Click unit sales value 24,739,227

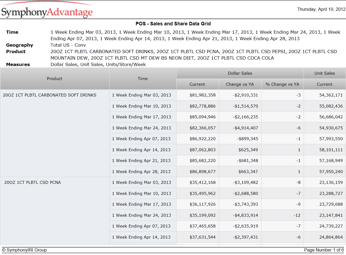[x=331, y=226]
